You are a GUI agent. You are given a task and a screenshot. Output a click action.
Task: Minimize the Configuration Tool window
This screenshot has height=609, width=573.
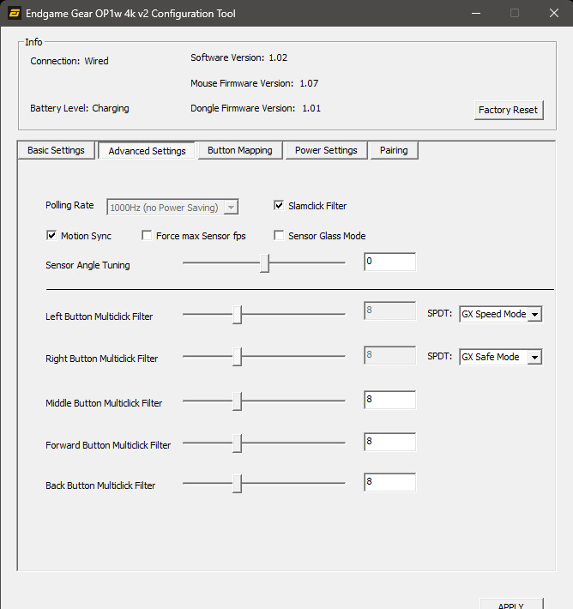[476, 14]
